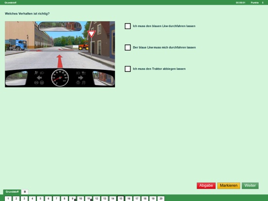
Task: Go to question 5
Action: 40,199
